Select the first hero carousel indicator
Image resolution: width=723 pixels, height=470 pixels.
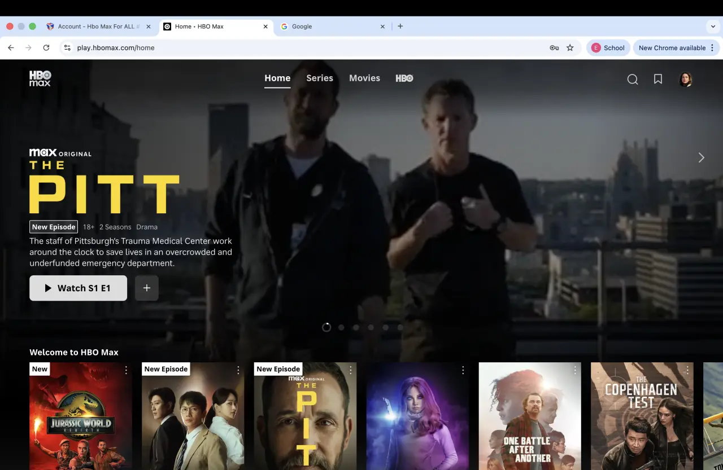[x=326, y=327]
